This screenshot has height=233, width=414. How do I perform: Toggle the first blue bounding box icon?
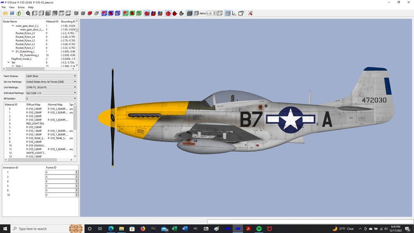coord(104,13)
